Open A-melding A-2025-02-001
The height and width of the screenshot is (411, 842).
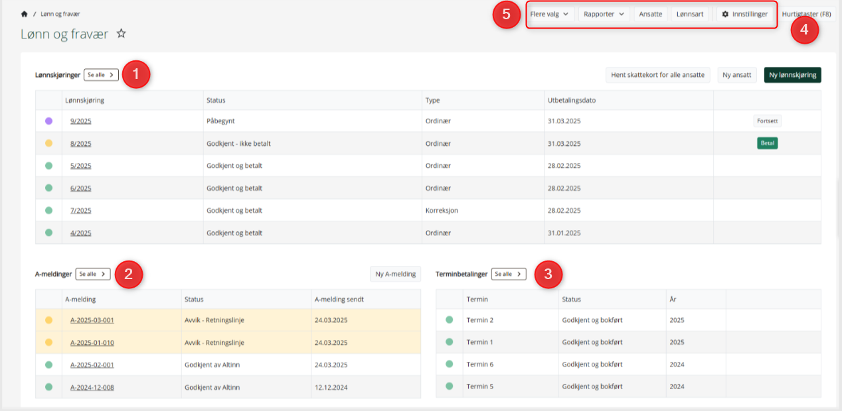pyautogui.click(x=92, y=365)
